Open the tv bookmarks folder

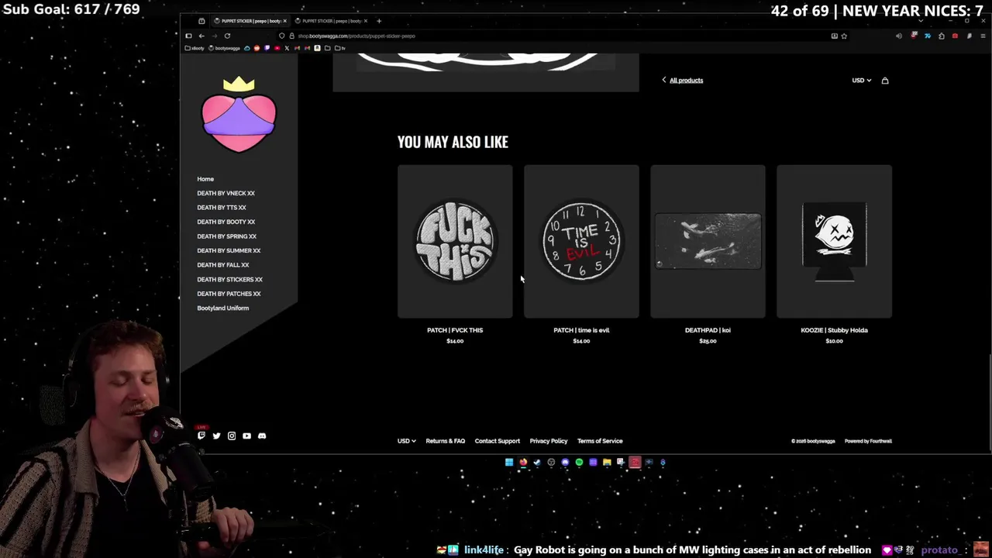click(341, 48)
